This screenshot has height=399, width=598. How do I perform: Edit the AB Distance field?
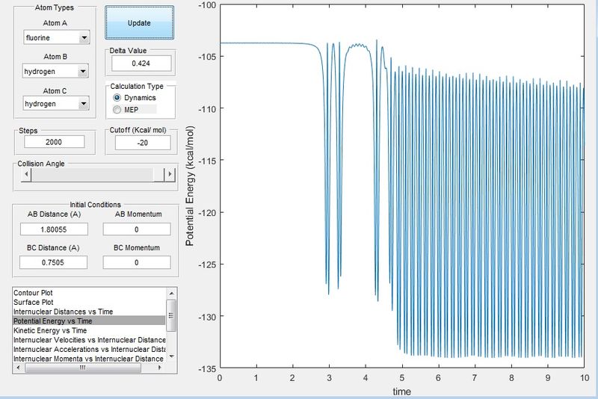click(54, 229)
